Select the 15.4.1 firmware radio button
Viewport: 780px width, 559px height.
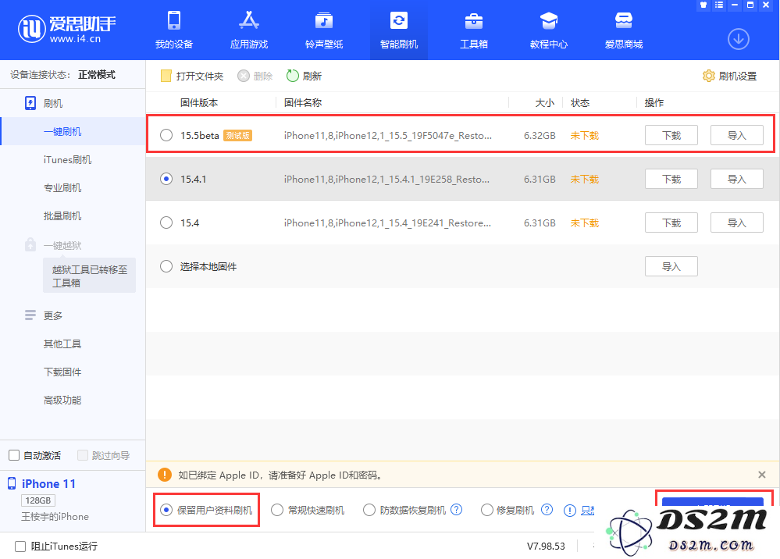166,179
